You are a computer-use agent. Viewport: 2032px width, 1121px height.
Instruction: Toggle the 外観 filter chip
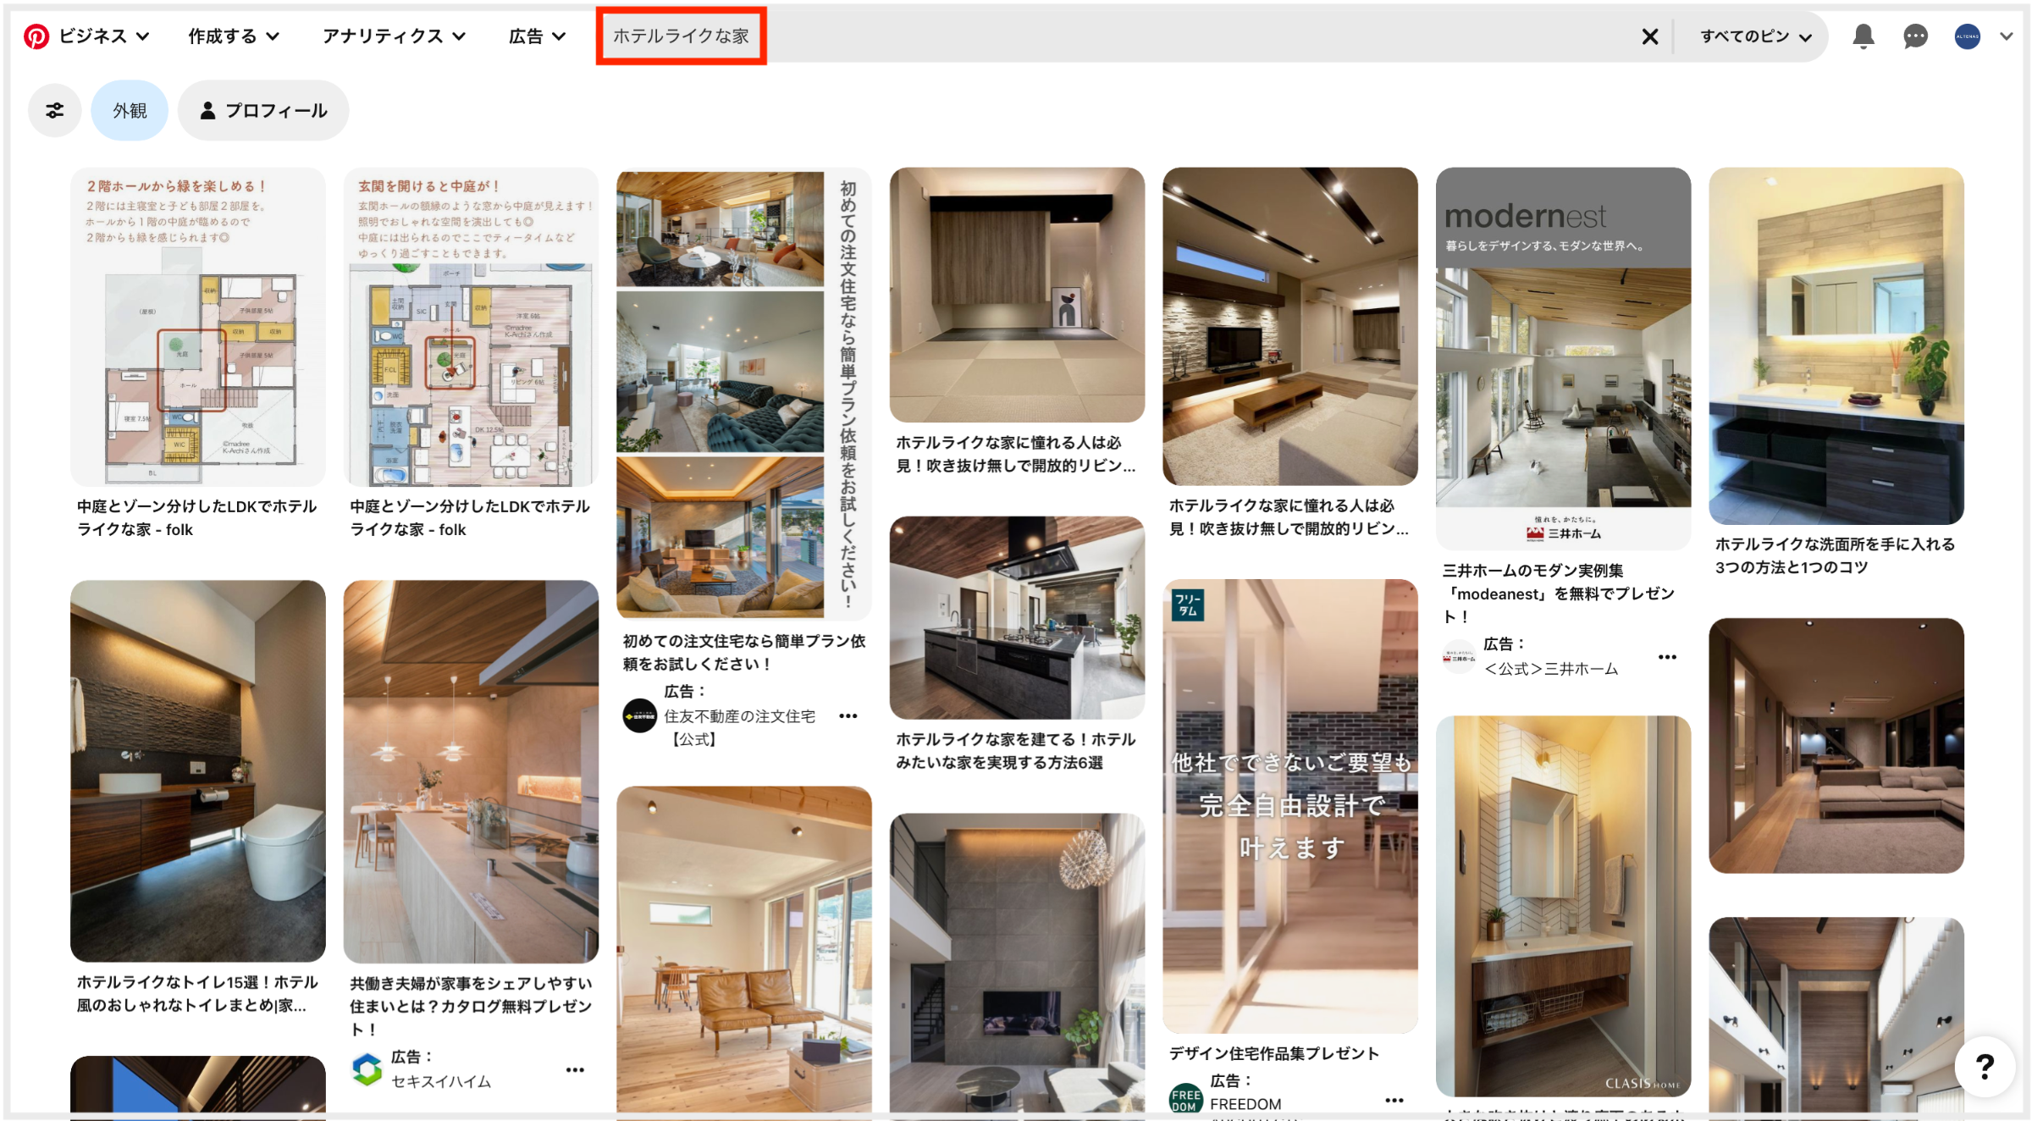[x=130, y=110]
